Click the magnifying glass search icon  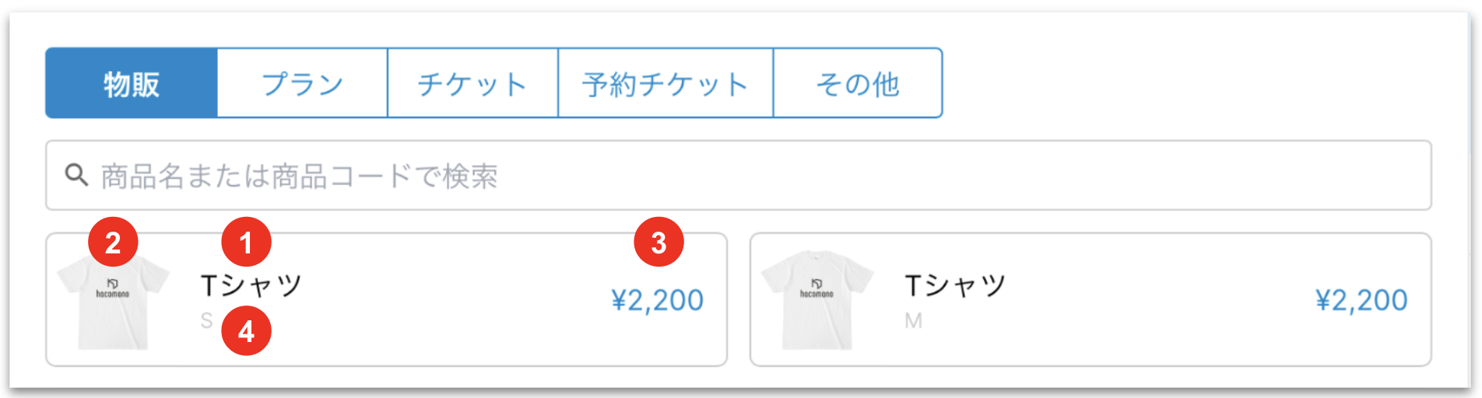click(76, 175)
